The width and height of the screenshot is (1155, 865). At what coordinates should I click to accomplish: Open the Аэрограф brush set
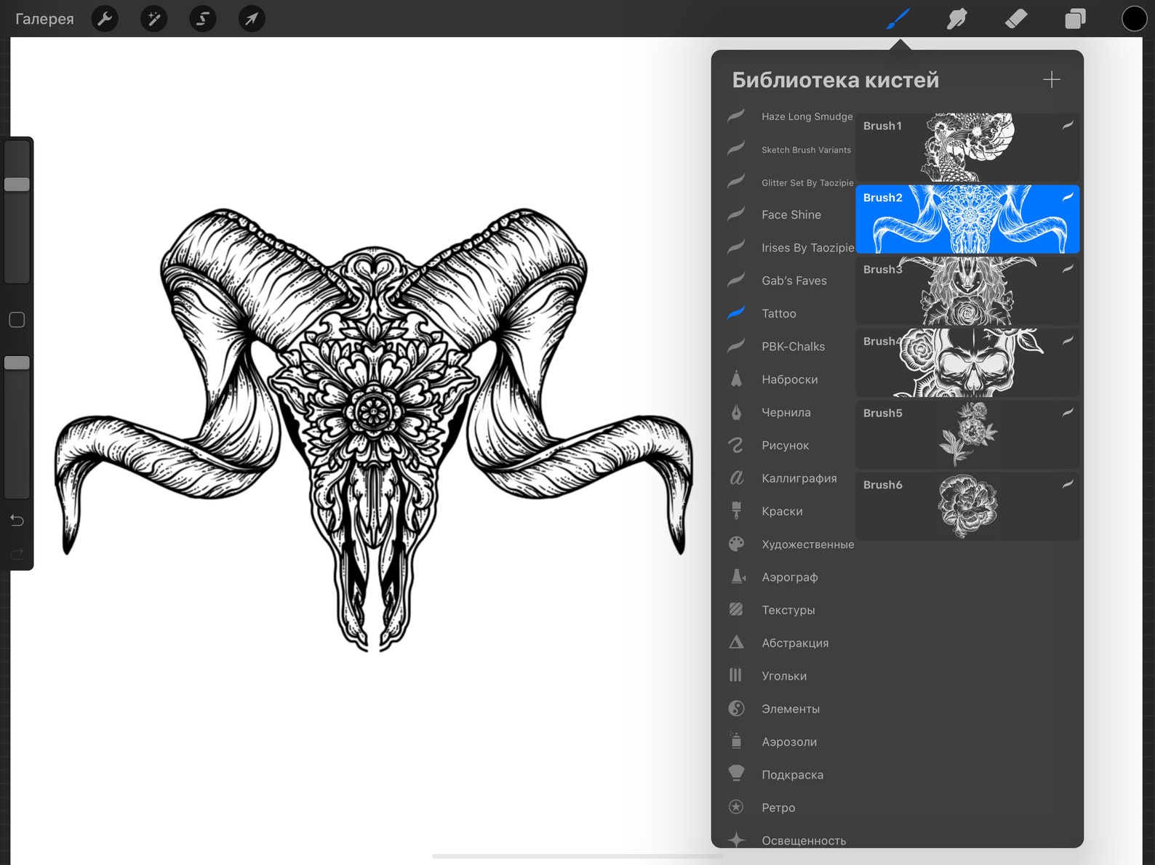pos(790,577)
